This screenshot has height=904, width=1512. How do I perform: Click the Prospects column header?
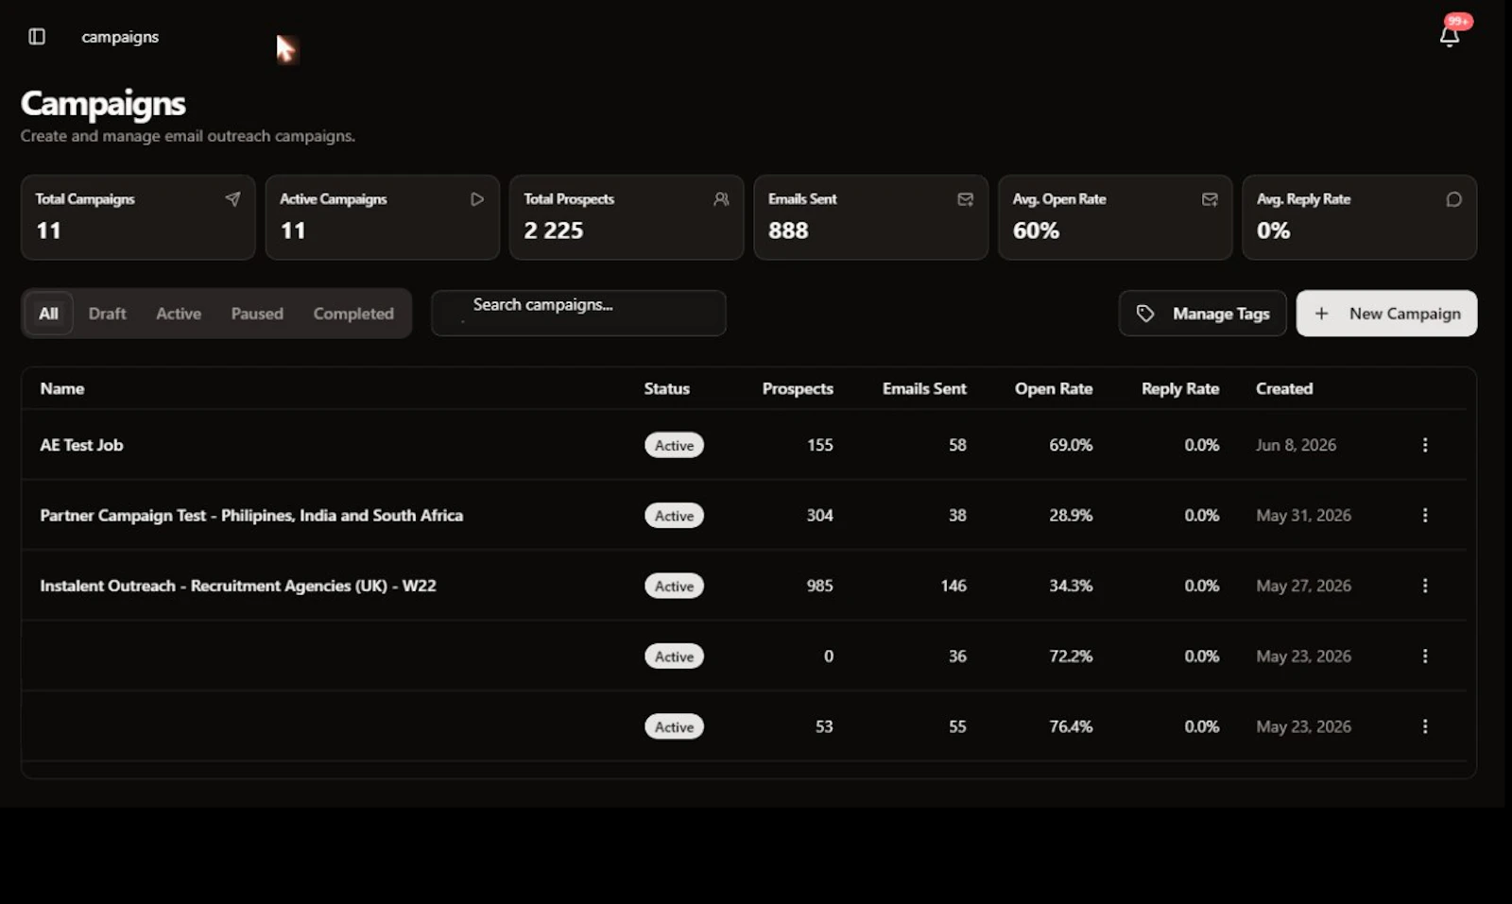(x=798, y=388)
